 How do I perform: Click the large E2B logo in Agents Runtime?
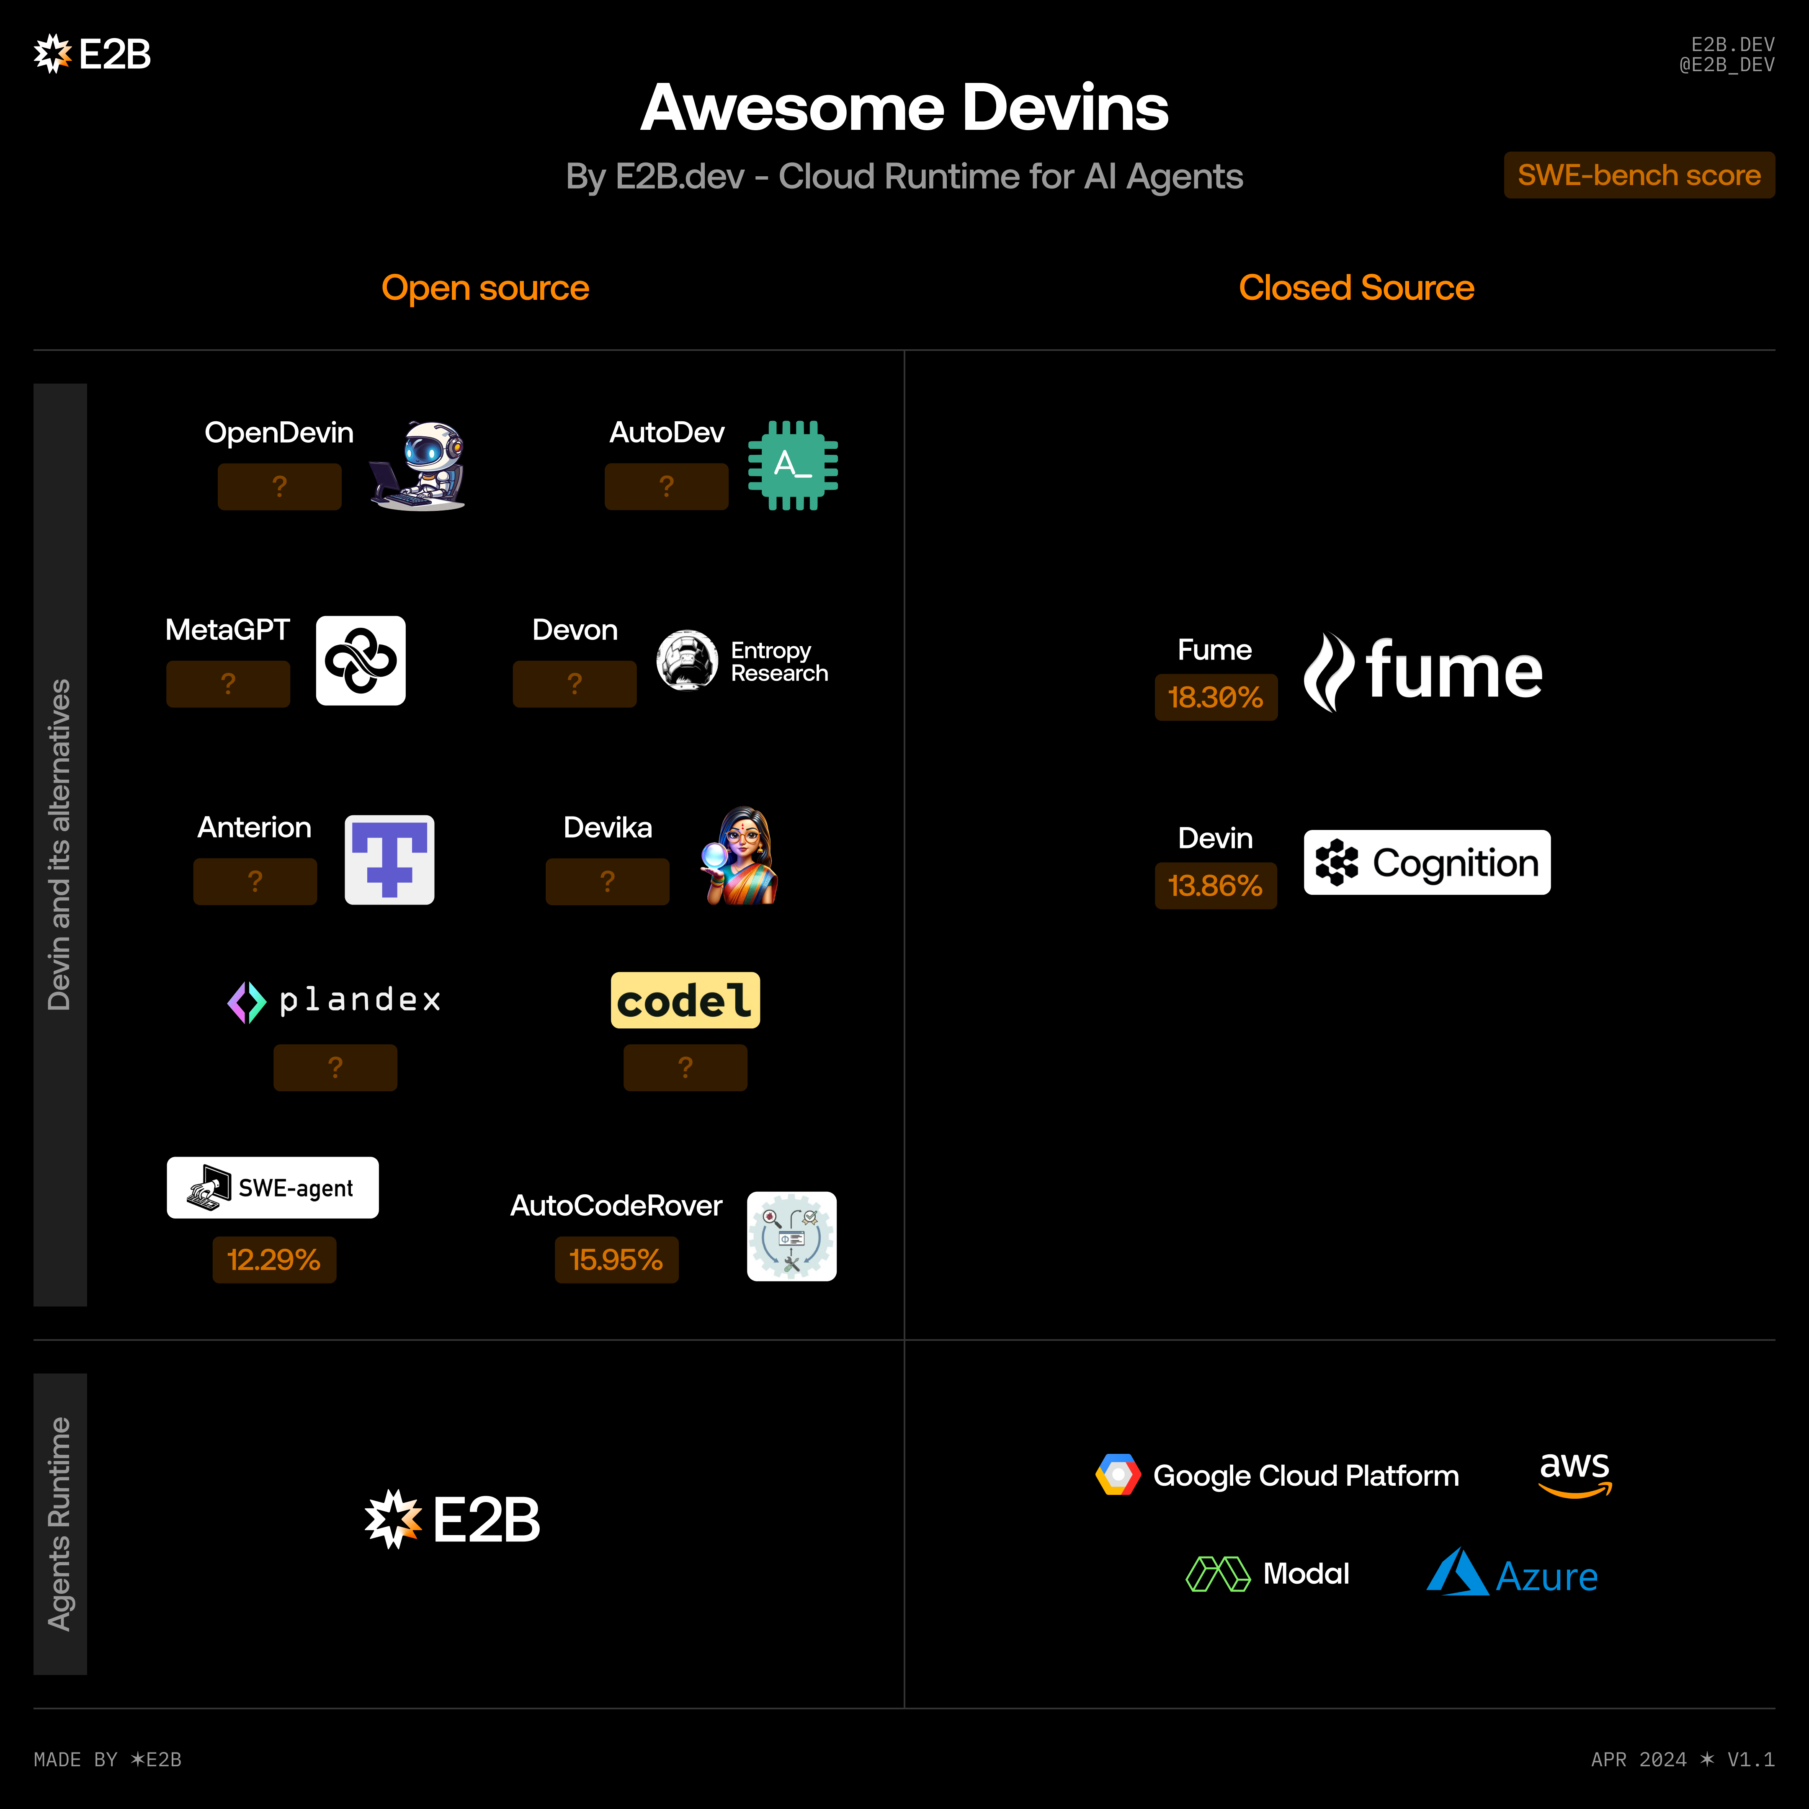point(452,1519)
